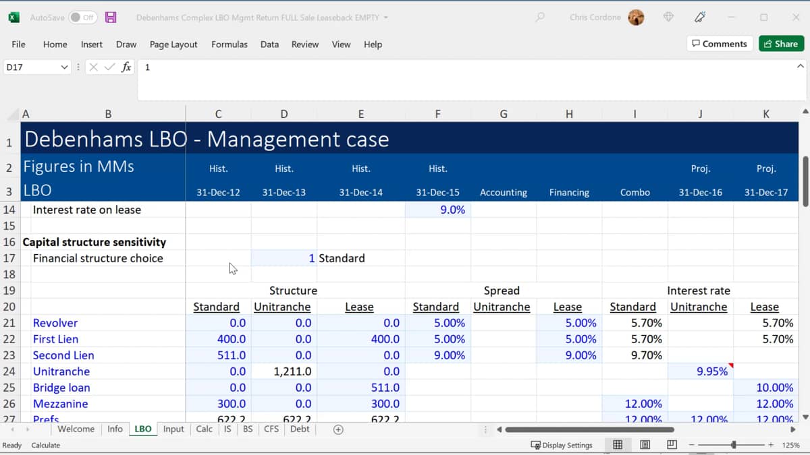
Task: Click cell D17 containing value 1
Action: pyautogui.click(x=284, y=258)
